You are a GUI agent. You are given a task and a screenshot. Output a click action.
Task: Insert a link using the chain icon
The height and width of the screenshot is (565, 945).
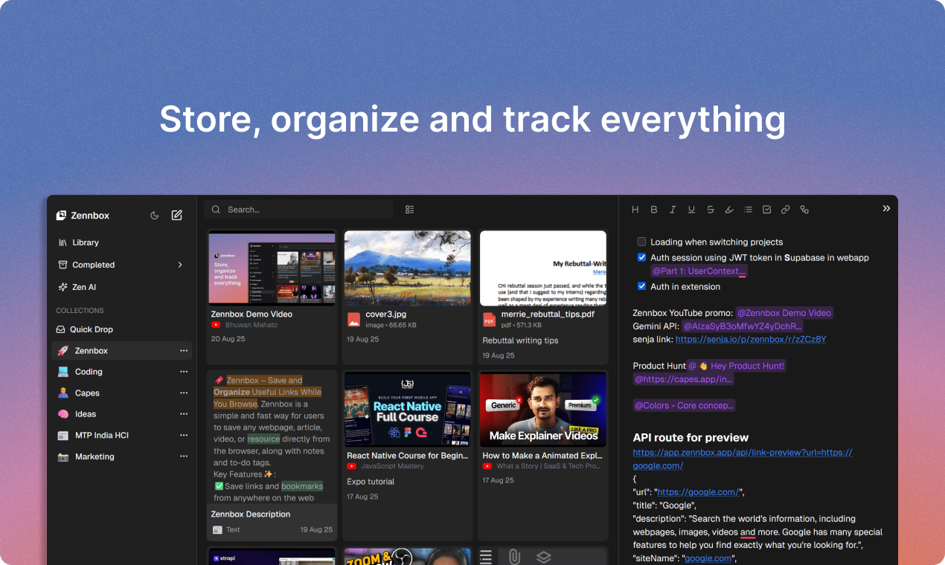point(785,210)
